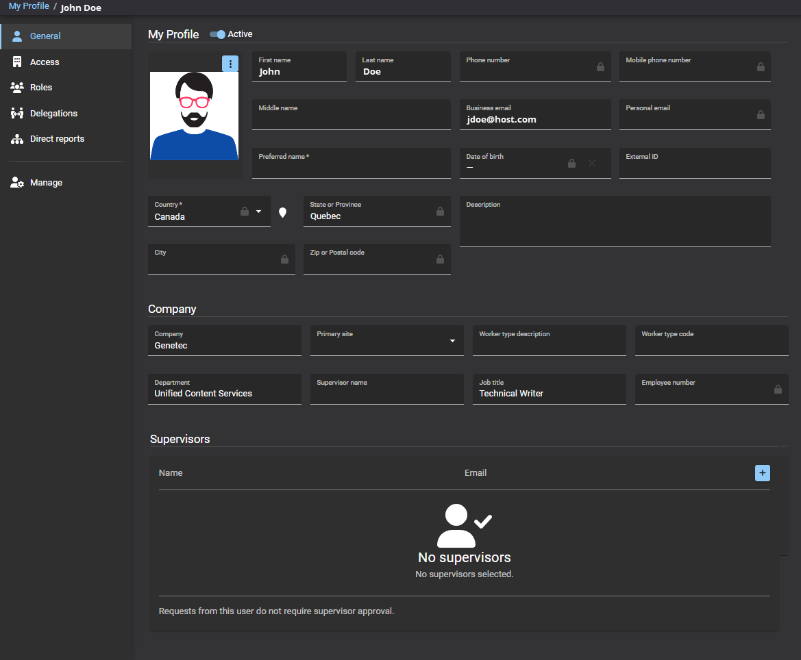The width and height of the screenshot is (801, 660).
Task: Click the Business email field
Action: [535, 114]
